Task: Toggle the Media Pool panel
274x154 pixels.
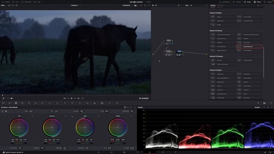Action: (27, 2)
